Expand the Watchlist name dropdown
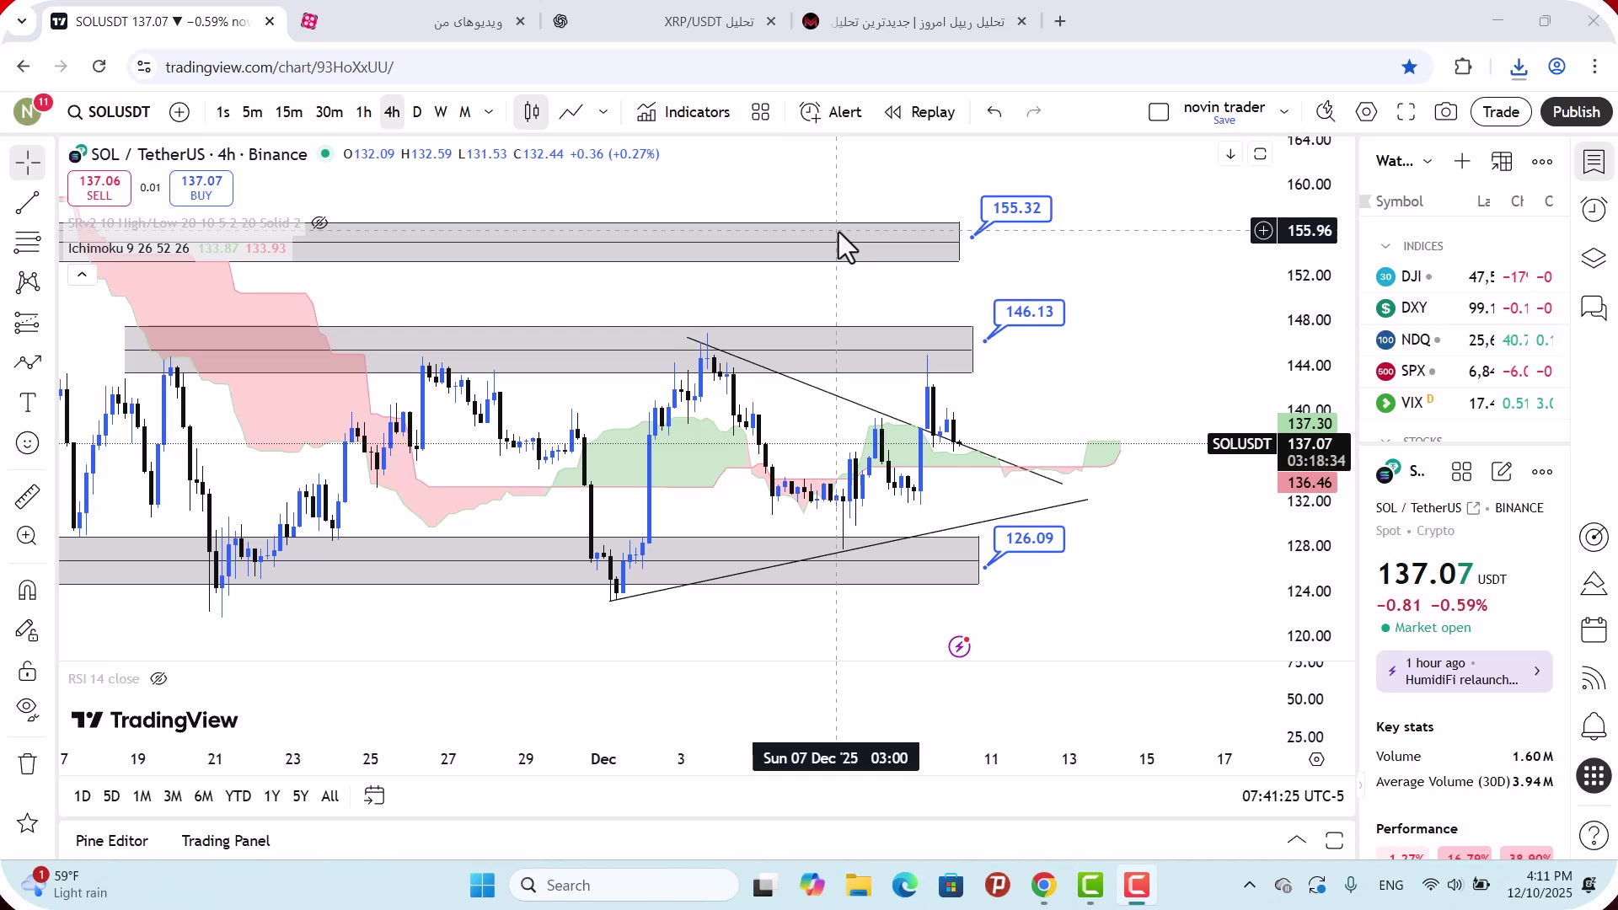This screenshot has height=910, width=1618. pos(1428,162)
